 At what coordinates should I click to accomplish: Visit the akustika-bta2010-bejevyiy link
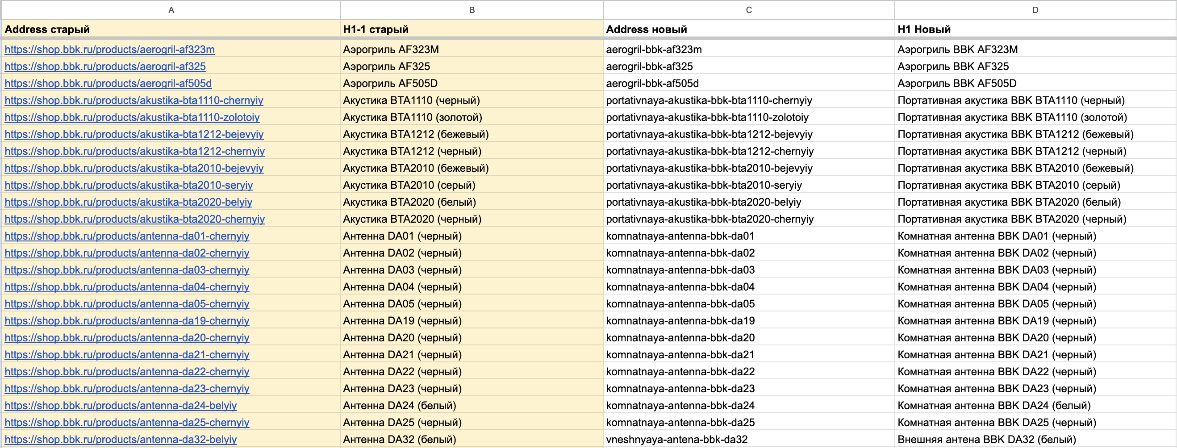(134, 168)
